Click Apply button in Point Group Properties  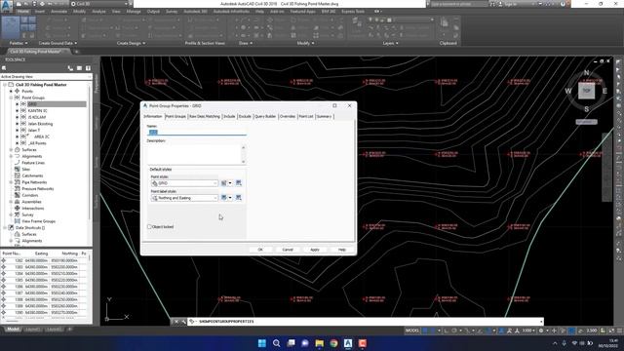point(315,250)
